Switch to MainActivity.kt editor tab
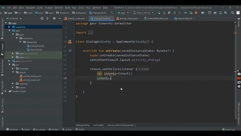The height and width of the screenshot is (136, 241). pyautogui.click(x=185, y=19)
